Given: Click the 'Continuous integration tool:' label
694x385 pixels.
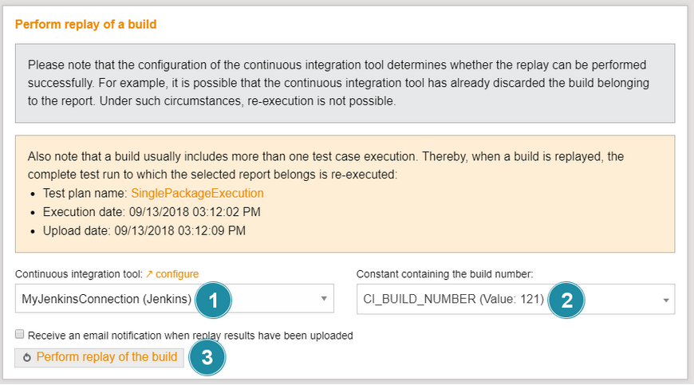Looking at the screenshot, I should tap(78, 274).
